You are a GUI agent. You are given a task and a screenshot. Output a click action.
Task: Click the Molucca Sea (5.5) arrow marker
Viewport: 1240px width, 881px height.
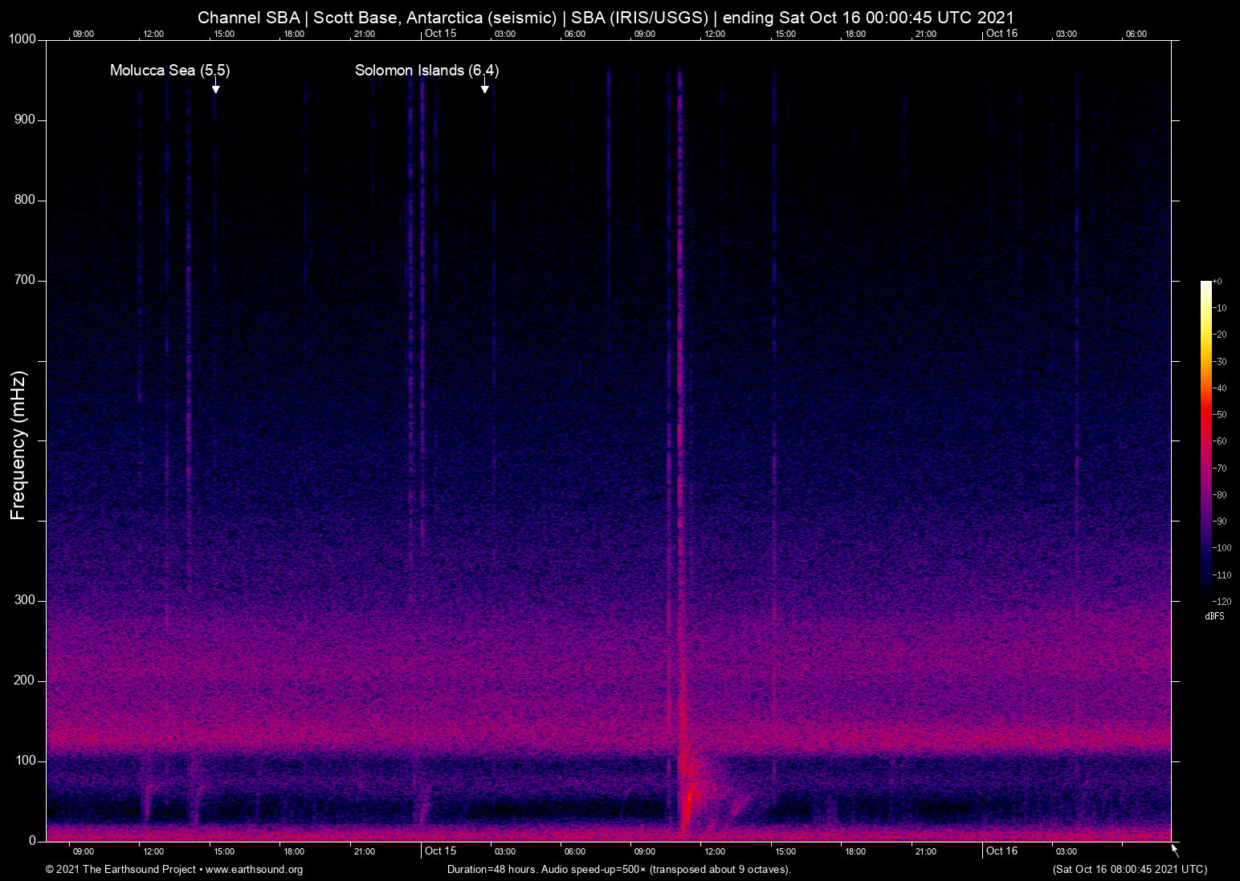[216, 88]
